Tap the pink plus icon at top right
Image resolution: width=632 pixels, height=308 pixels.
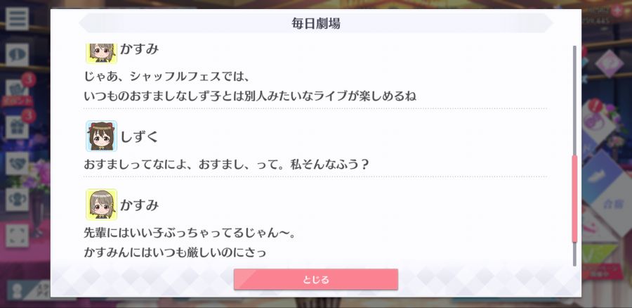617,11
